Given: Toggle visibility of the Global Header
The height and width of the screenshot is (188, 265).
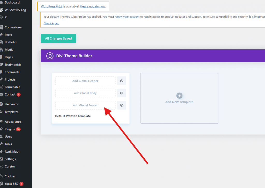Looking at the screenshot, I should [121, 81].
